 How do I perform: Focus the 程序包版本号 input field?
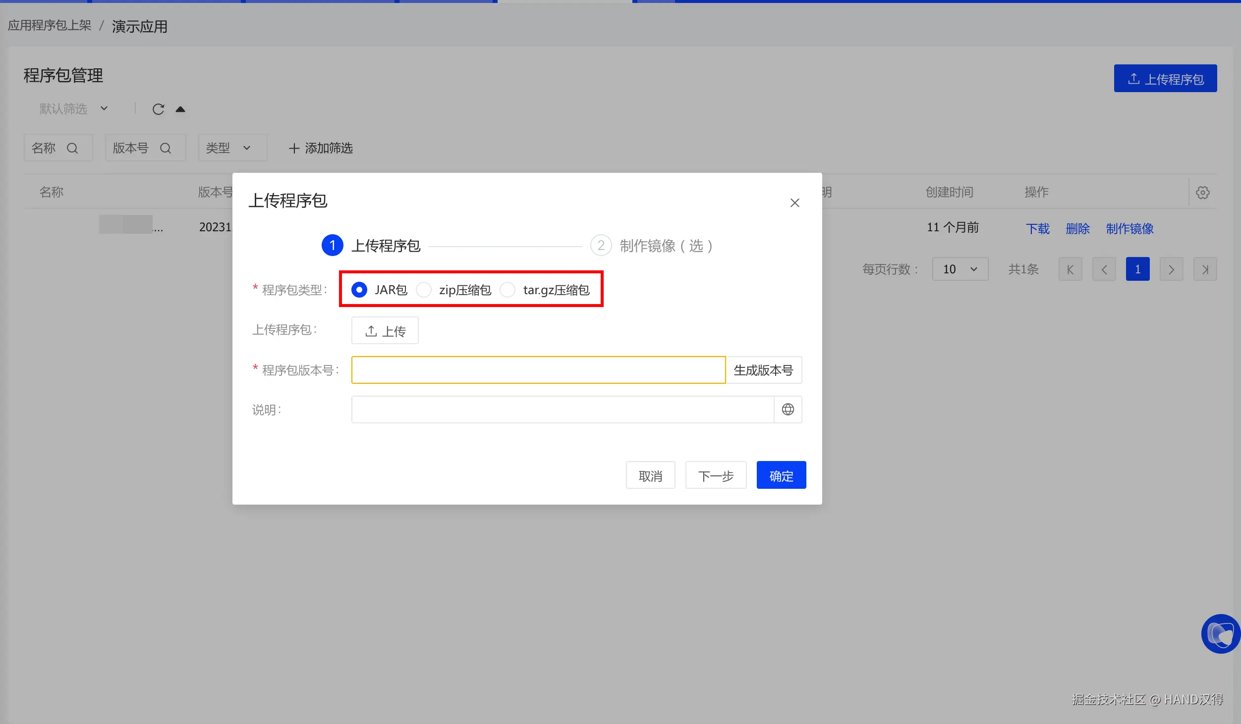point(538,370)
